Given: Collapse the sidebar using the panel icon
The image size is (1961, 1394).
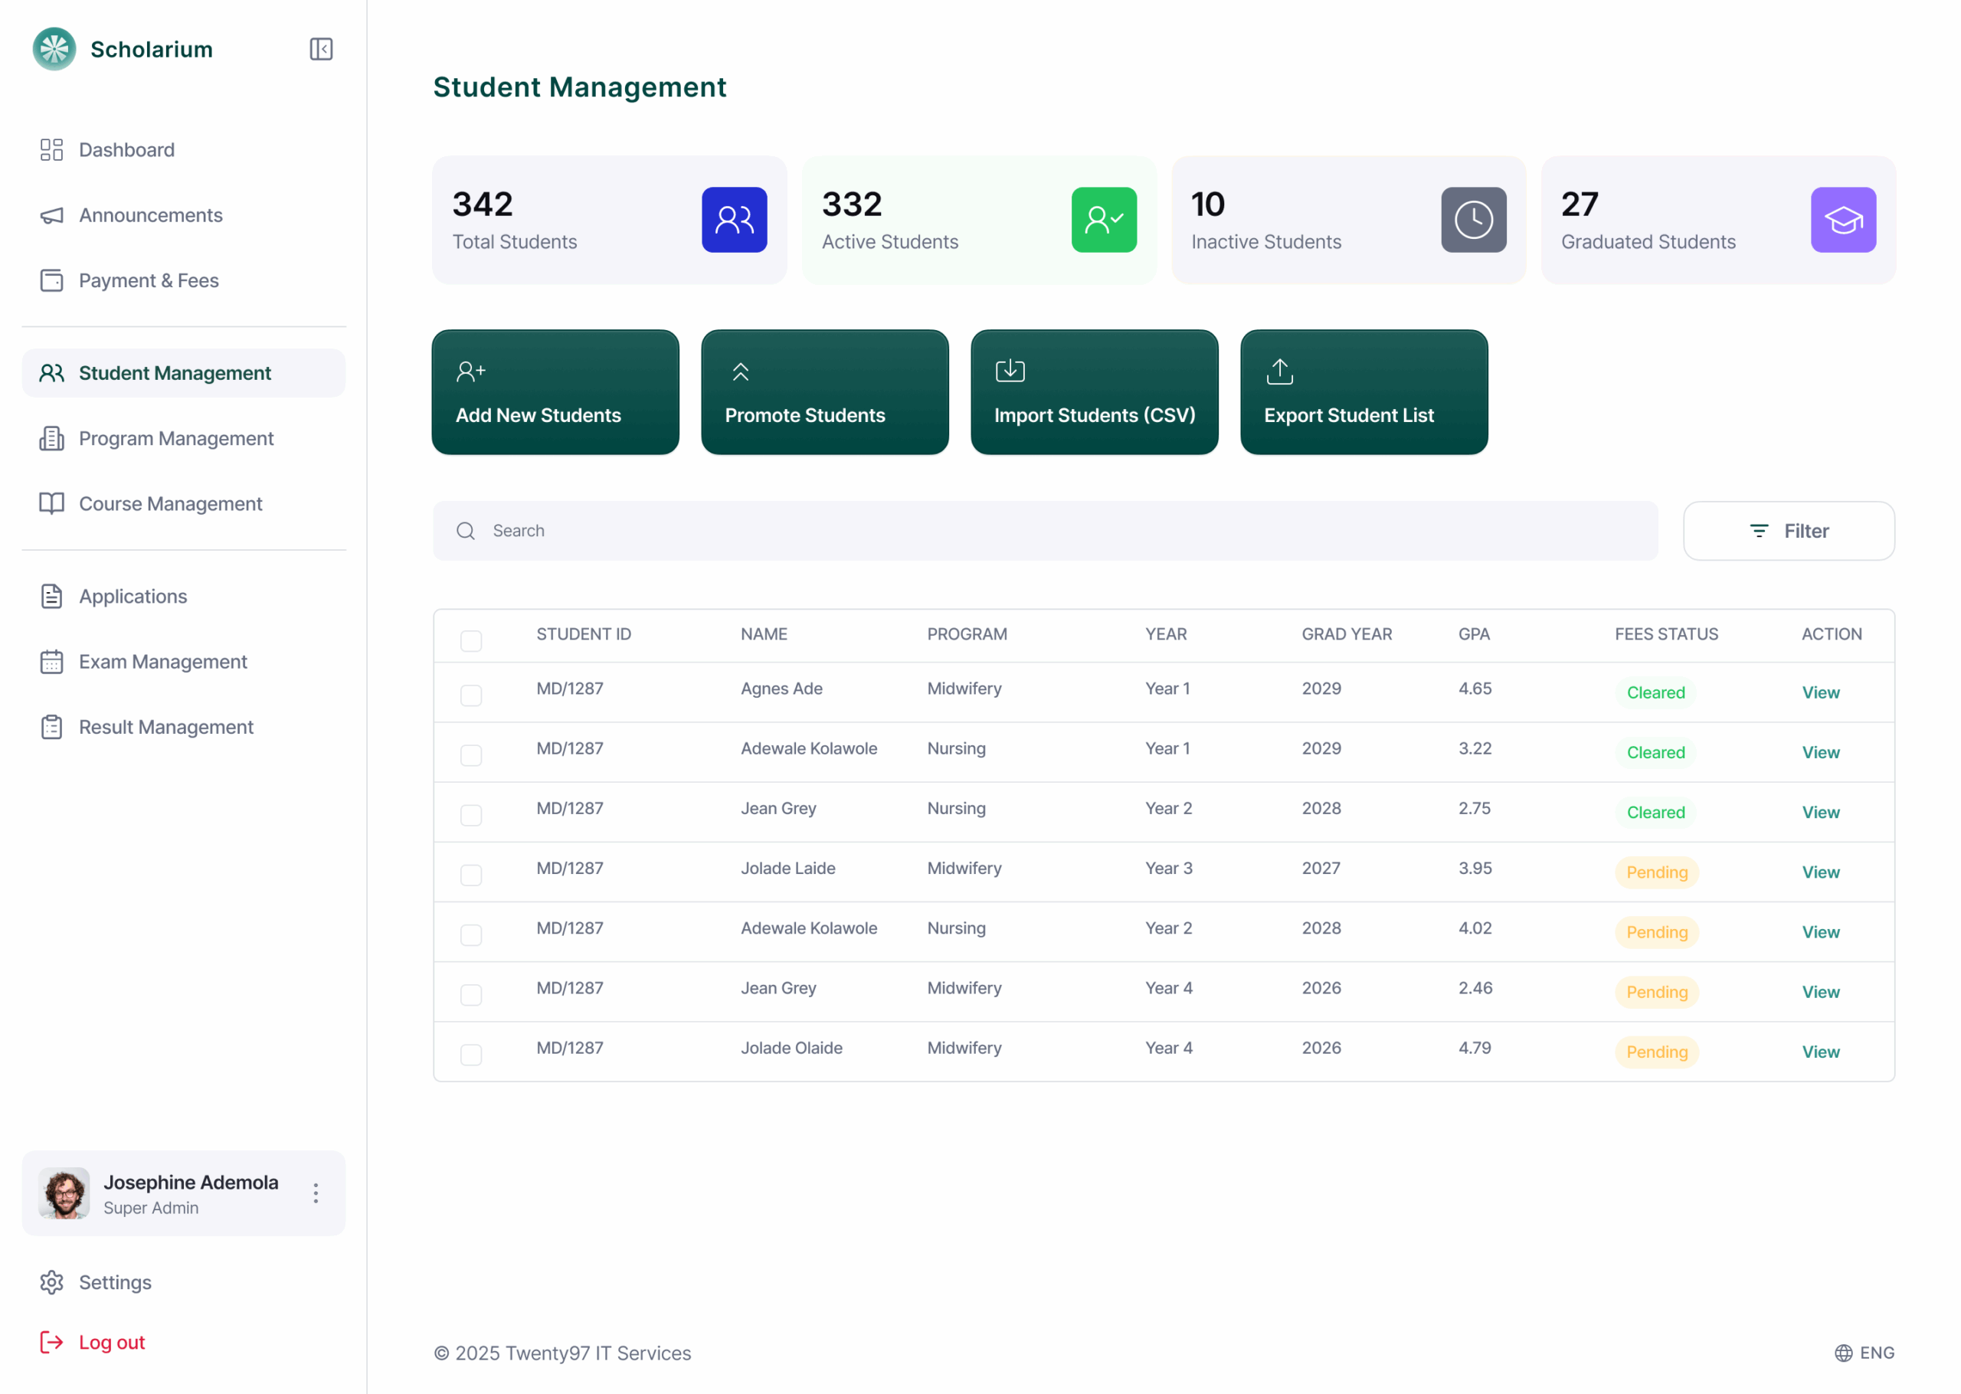Looking at the screenshot, I should pyautogui.click(x=321, y=49).
